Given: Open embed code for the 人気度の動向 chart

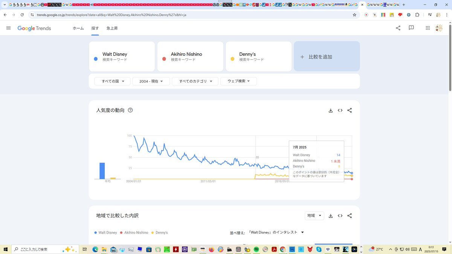Looking at the screenshot, I should [340, 110].
